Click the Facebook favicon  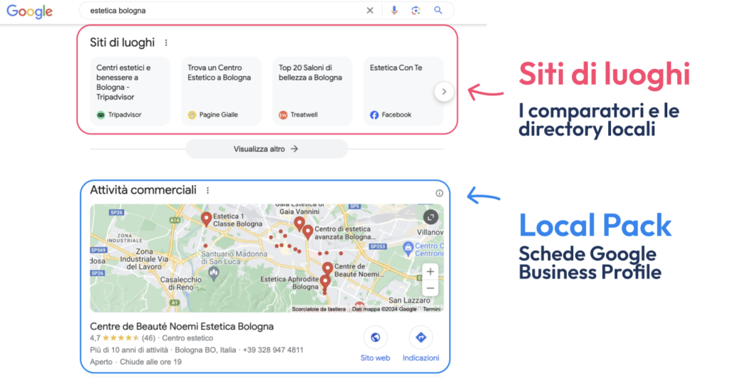pos(374,115)
